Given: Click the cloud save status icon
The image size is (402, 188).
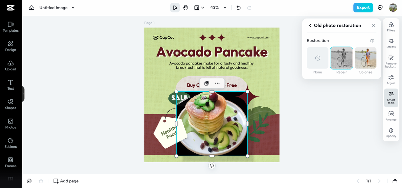Looking at the screenshot, I should point(31,8).
